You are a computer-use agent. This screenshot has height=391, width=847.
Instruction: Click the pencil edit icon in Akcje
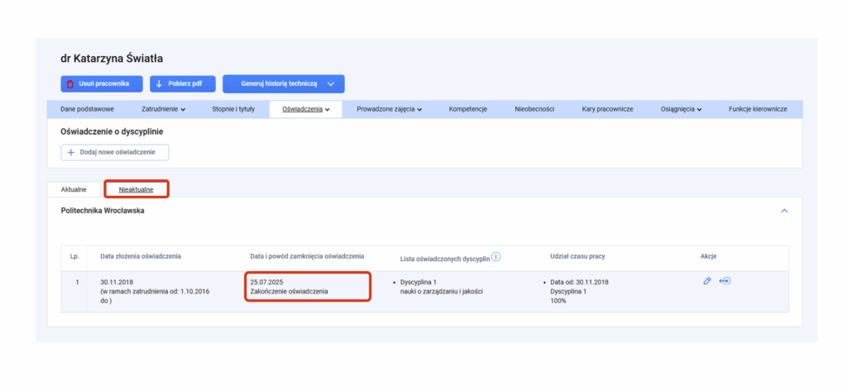[707, 281]
